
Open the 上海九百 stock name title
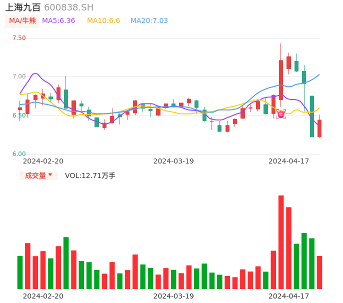23,7
